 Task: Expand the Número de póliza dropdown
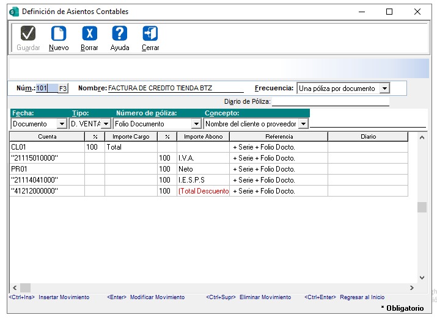click(196, 124)
